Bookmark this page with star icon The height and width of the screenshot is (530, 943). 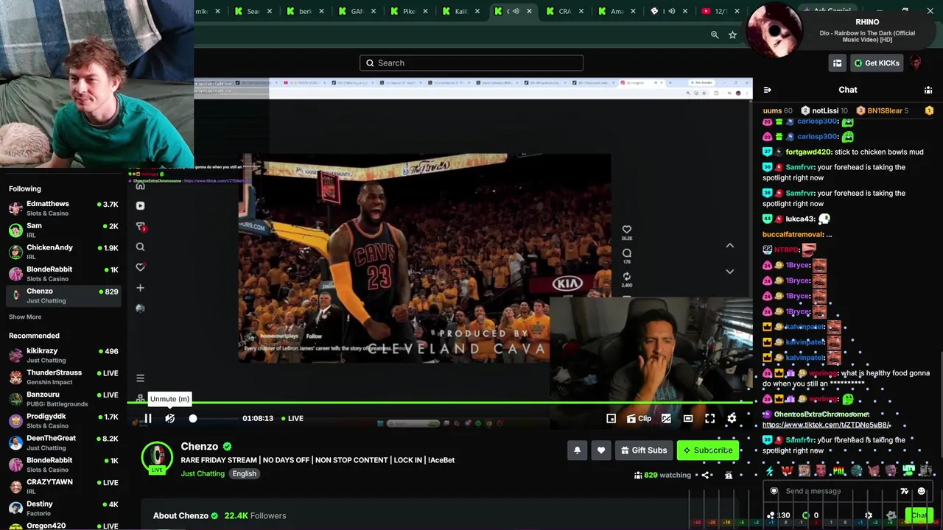pyautogui.click(x=732, y=35)
